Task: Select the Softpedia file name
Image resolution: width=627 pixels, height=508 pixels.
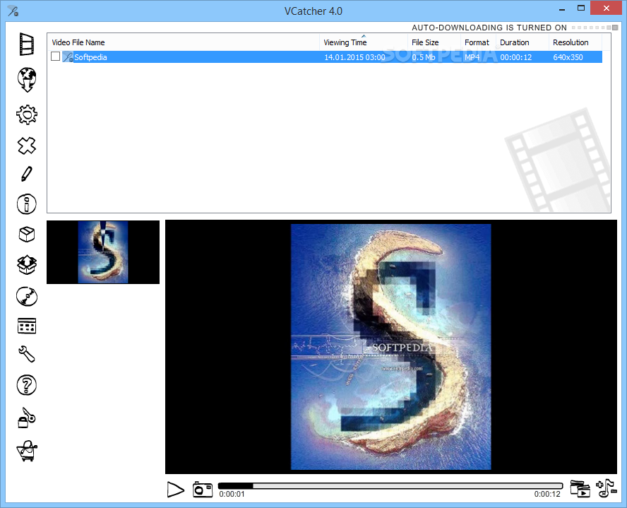Action: tap(91, 57)
